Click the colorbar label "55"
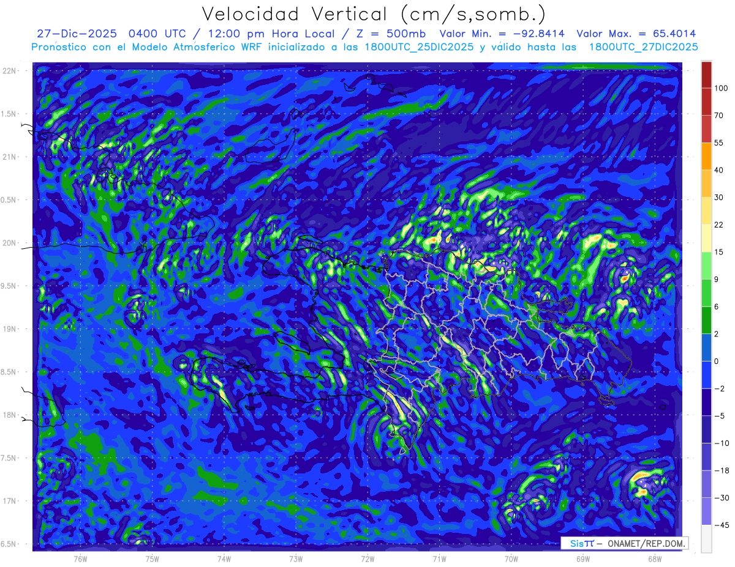 click(719, 143)
